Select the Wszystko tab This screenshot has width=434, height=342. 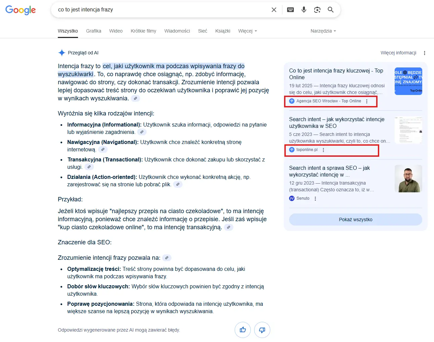tap(68, 31)
